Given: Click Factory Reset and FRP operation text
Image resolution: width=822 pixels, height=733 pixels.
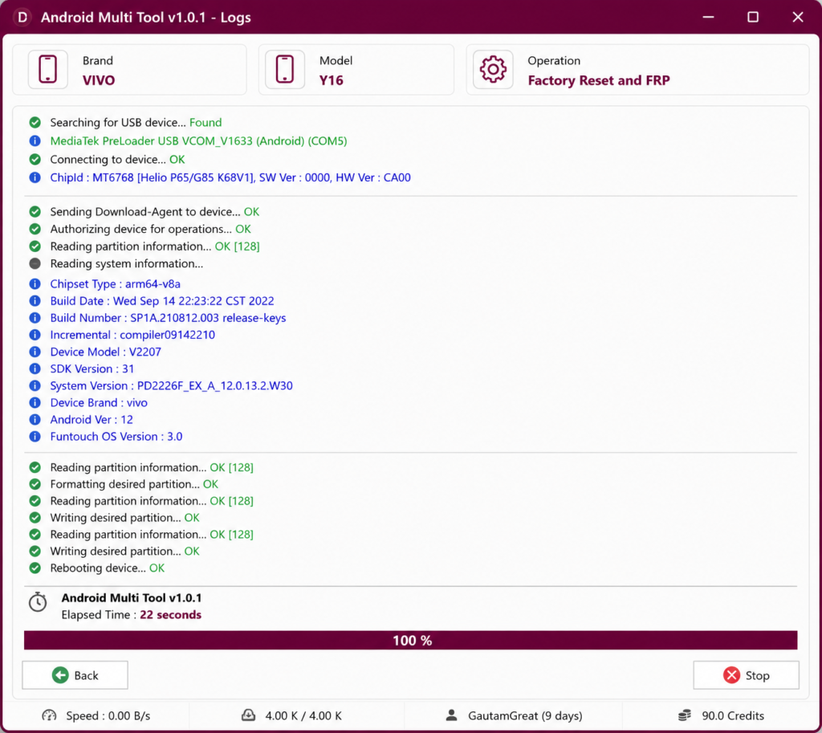Looking at the screenshot, I should (x=599, y=80).
